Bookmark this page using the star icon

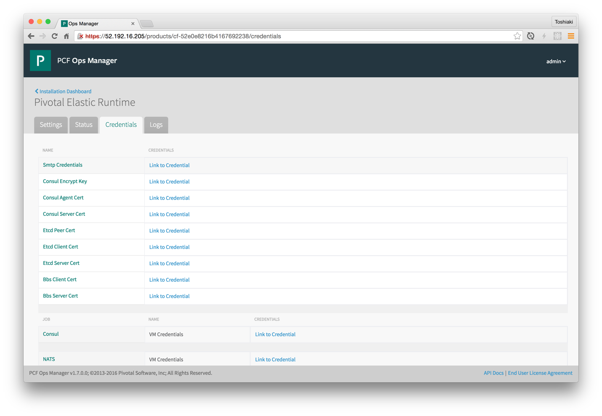(517, 36)
